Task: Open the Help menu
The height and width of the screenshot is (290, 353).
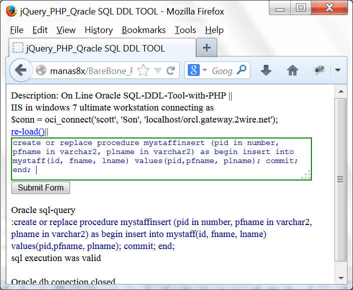Action: [x=214, y=30]
